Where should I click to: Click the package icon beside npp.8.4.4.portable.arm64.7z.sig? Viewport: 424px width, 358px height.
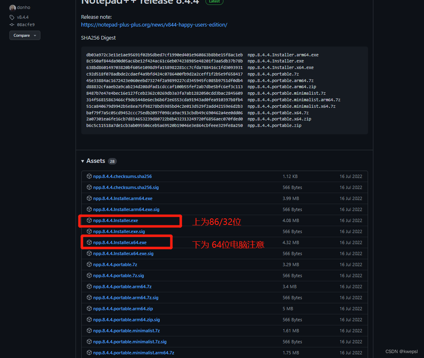click(x=89, y=298)
